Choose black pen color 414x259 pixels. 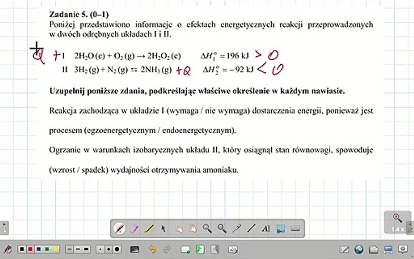click(x=22, y=249)
